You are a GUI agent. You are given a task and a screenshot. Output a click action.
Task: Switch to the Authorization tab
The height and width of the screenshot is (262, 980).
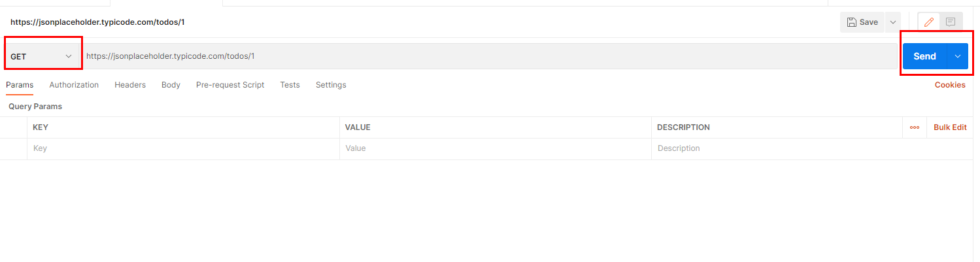click(74, 85)
